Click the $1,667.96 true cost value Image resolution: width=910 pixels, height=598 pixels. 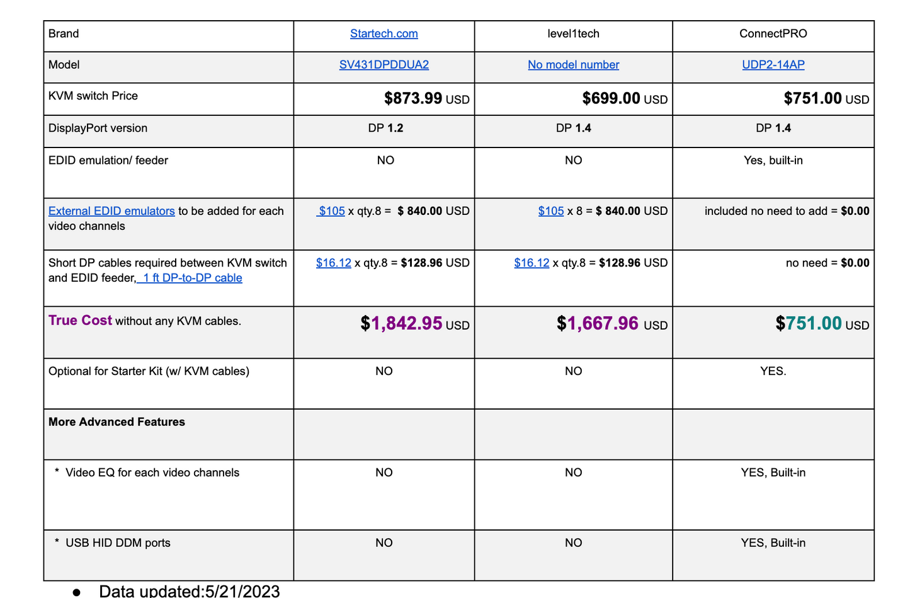598,323
